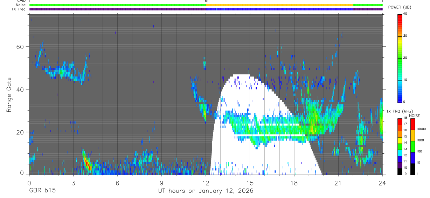Image resolution: width=430 pixels, height=198 pixels.
Task: Click the red top of the power color bar
Action: (400, 18)
